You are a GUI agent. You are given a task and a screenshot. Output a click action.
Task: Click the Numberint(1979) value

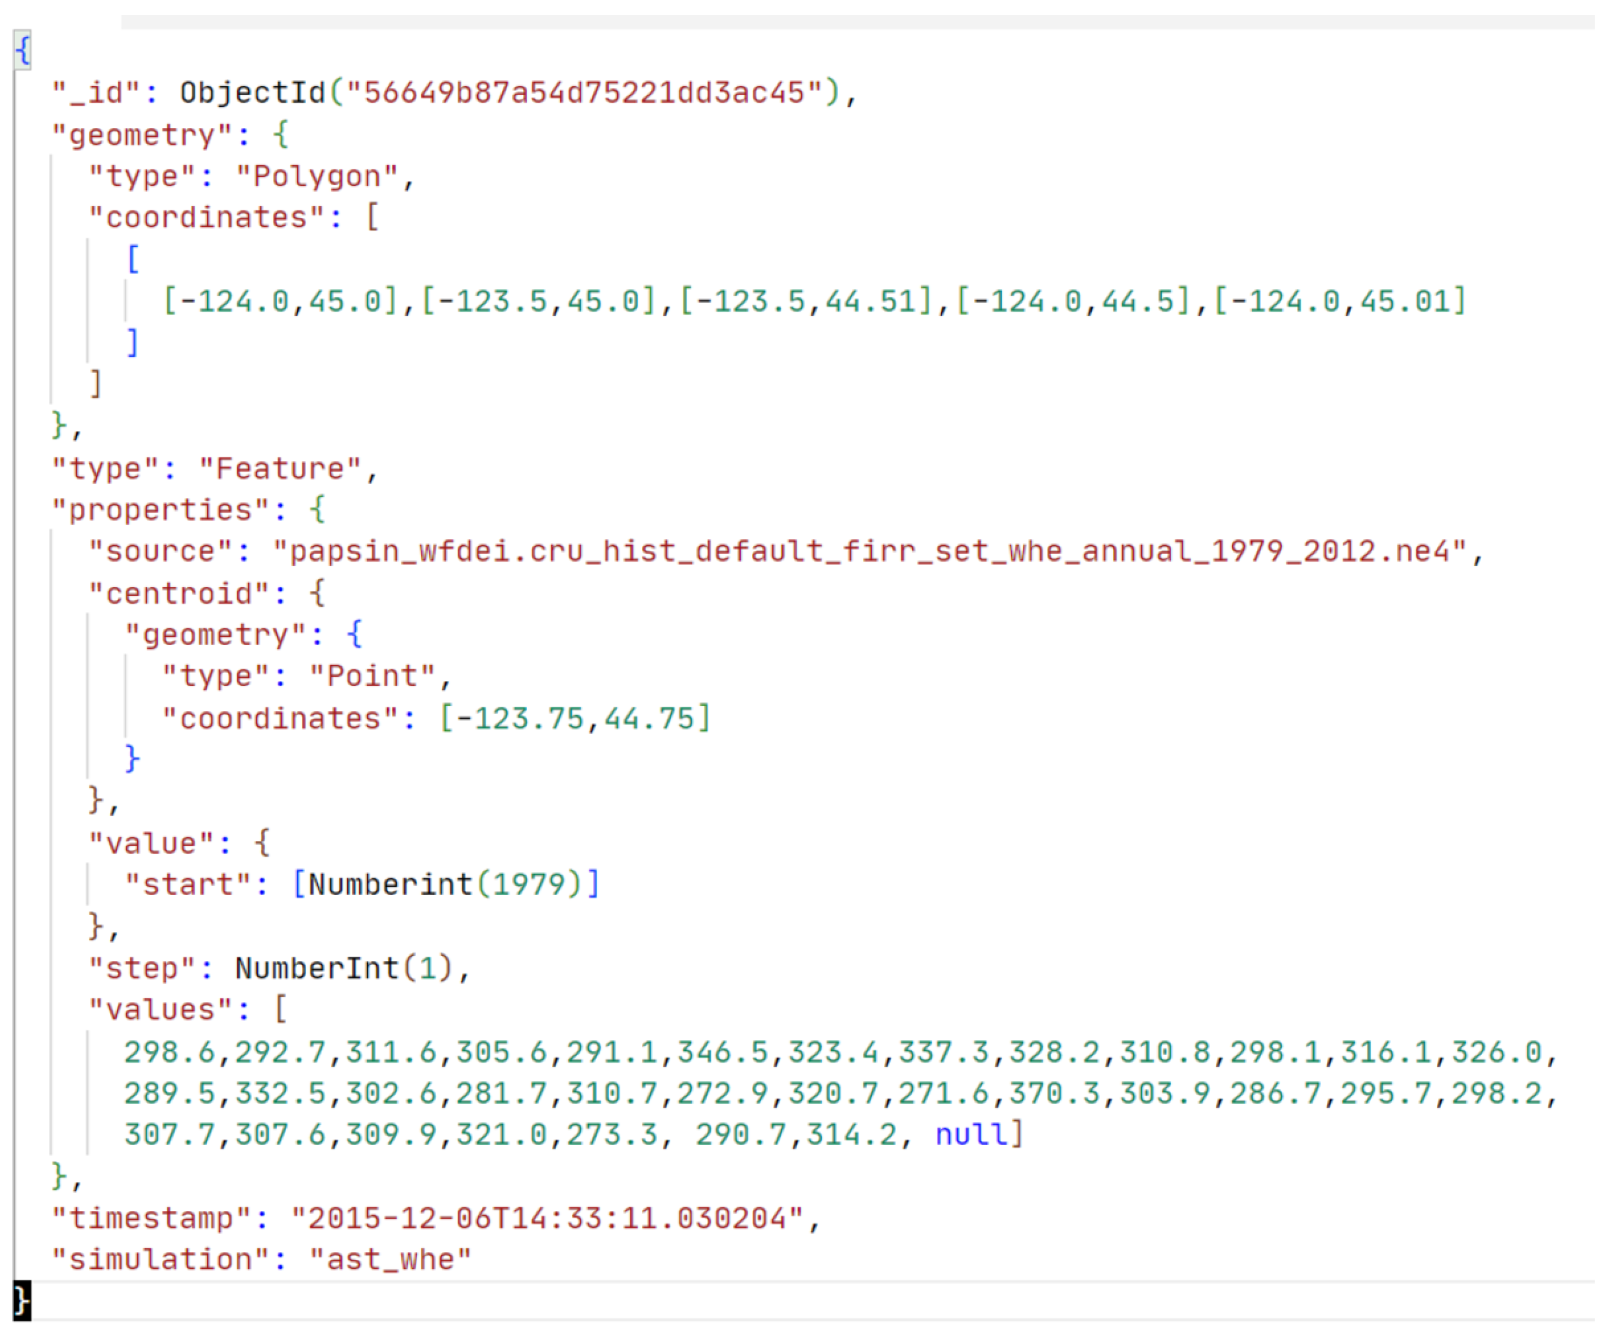point(446,885)
